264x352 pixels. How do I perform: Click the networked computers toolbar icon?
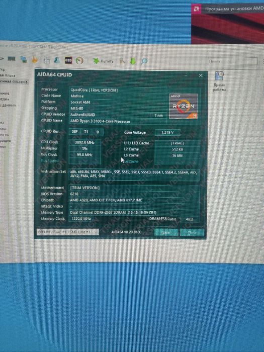(24, 59)
